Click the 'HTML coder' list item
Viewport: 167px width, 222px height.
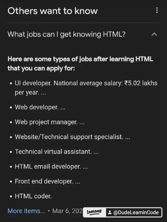(33, 196)
